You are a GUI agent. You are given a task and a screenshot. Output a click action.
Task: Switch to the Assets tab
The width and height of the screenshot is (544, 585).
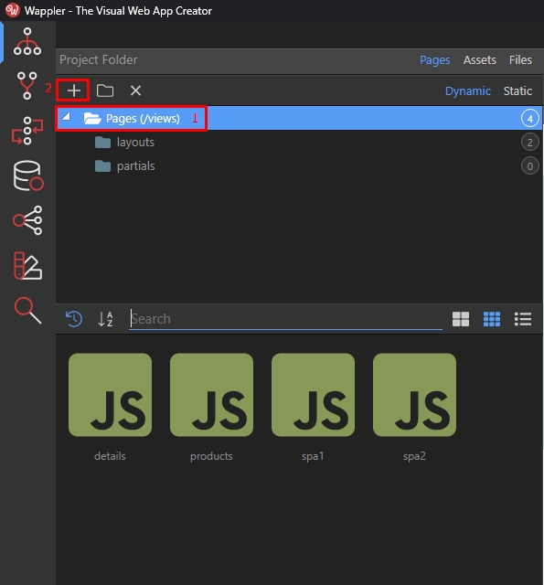(x=479, y=60)
